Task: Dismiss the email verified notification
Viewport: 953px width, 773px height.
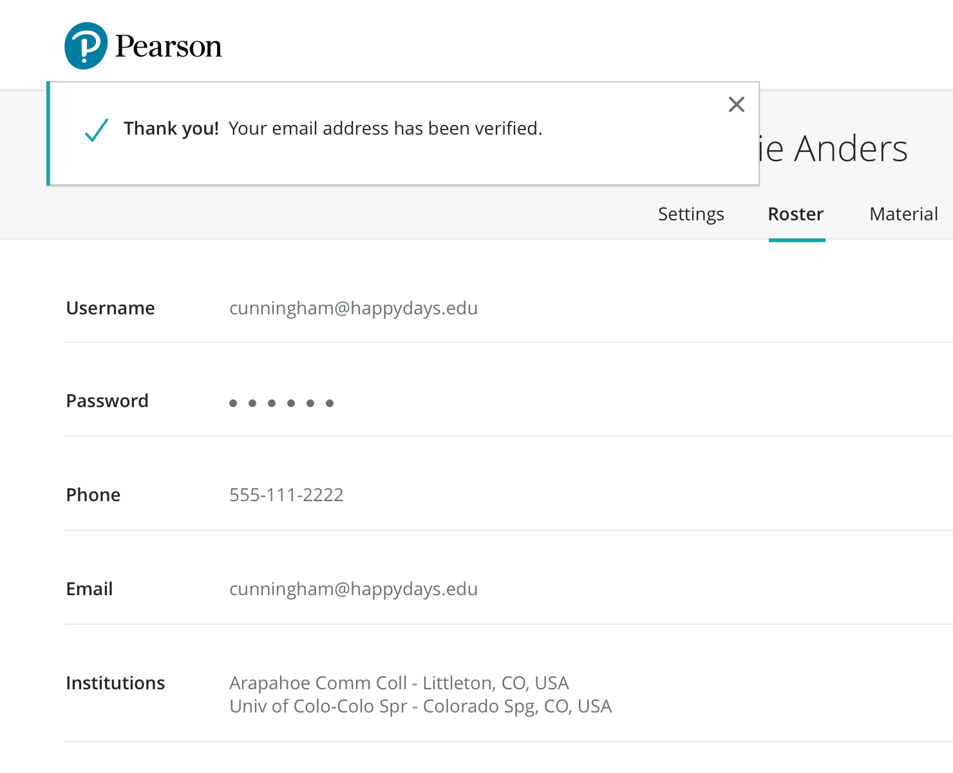Action: point(736,104)
